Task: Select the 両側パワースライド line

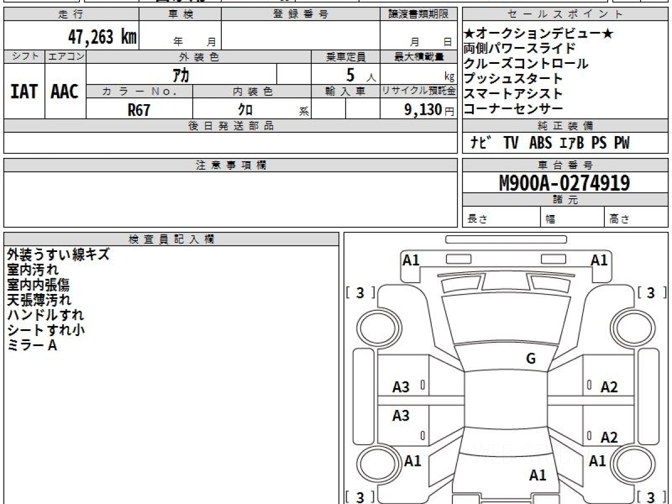Action: coord(520,49)
